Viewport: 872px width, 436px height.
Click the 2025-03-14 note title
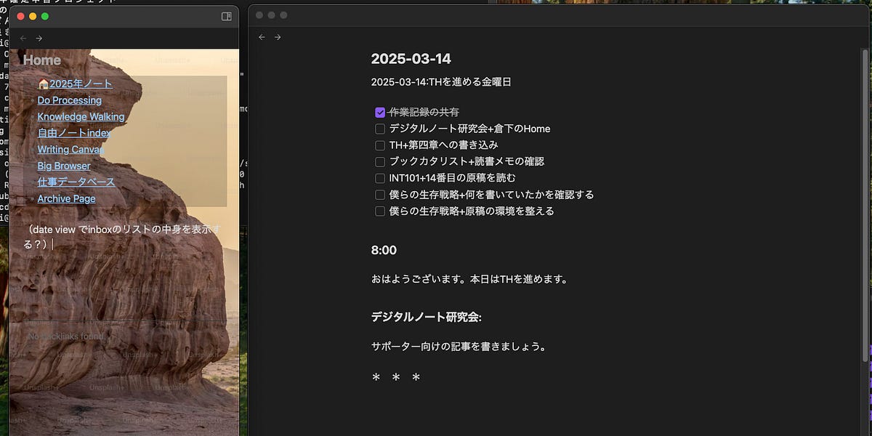[411, 59]
